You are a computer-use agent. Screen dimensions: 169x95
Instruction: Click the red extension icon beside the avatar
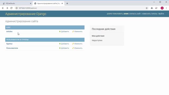(x=156, y=8)
